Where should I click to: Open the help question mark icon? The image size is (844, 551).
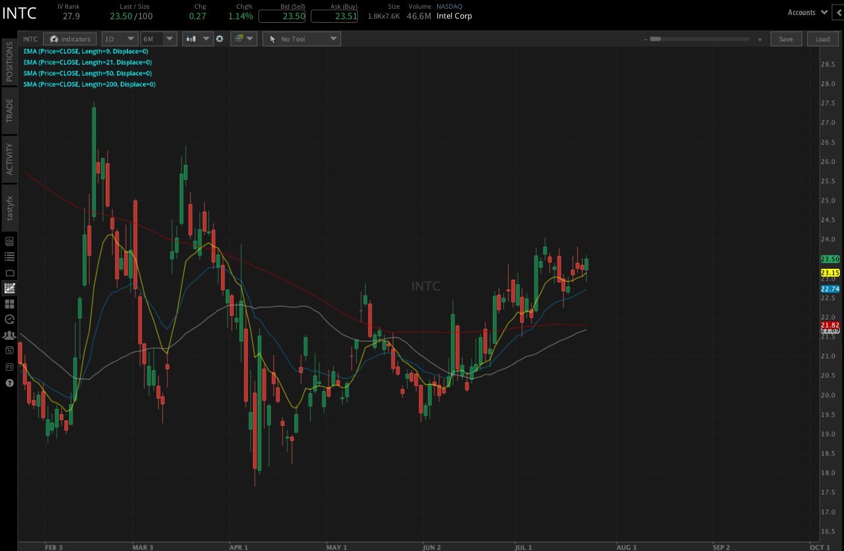9,383
